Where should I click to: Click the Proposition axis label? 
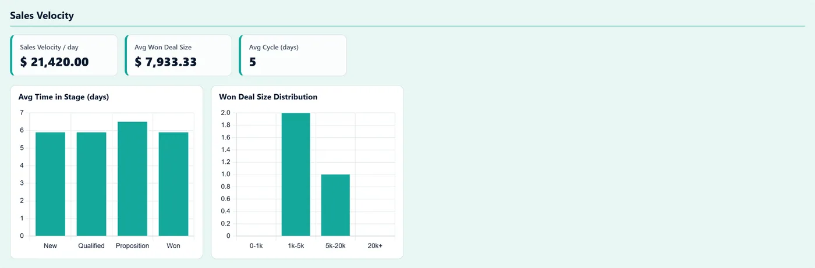[x=132, y=246]
